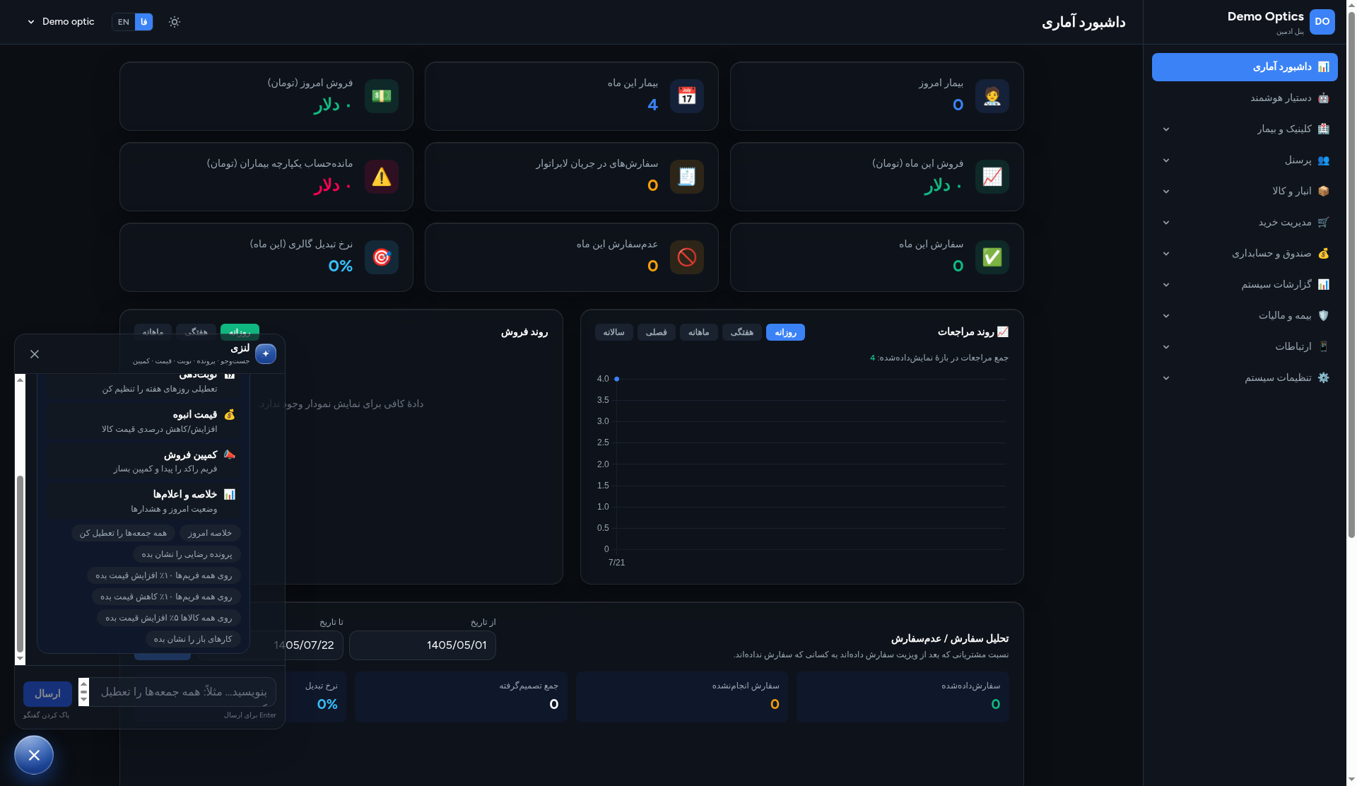Click the Lenzy assistant sparkle icon
The width and height of the screenshot is (1357, 786).
pyautogui.click(x=266, y=353)
